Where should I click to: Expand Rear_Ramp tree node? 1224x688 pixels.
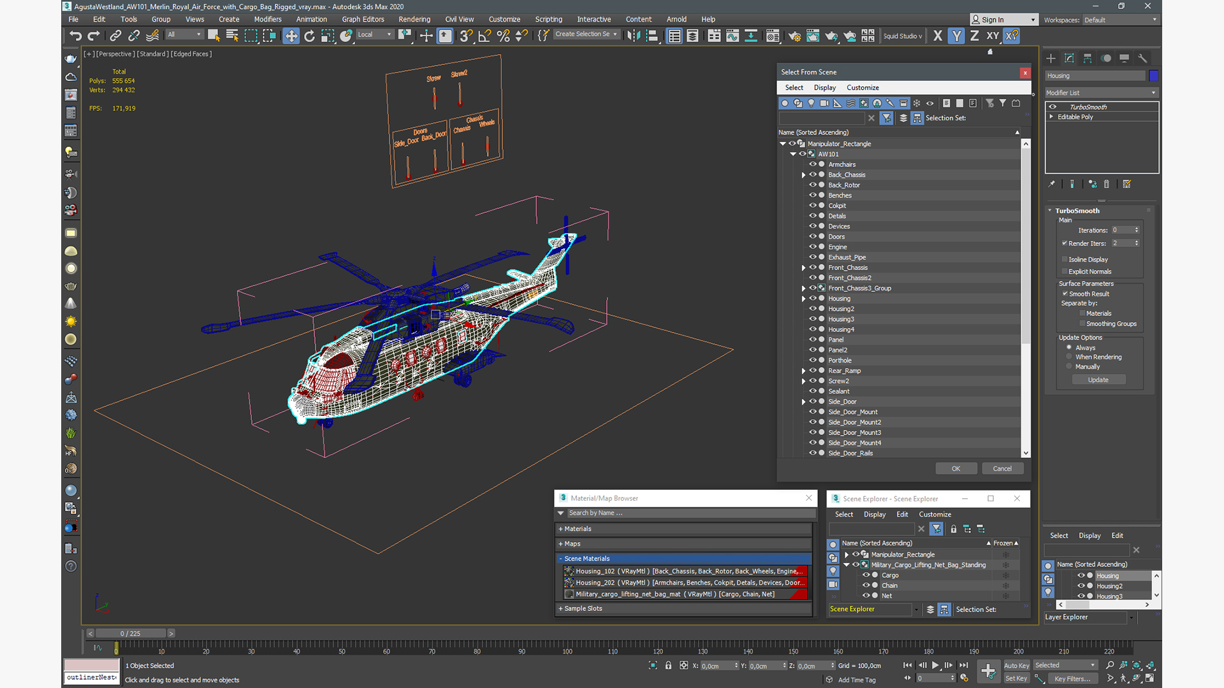[x=803, y=371]
